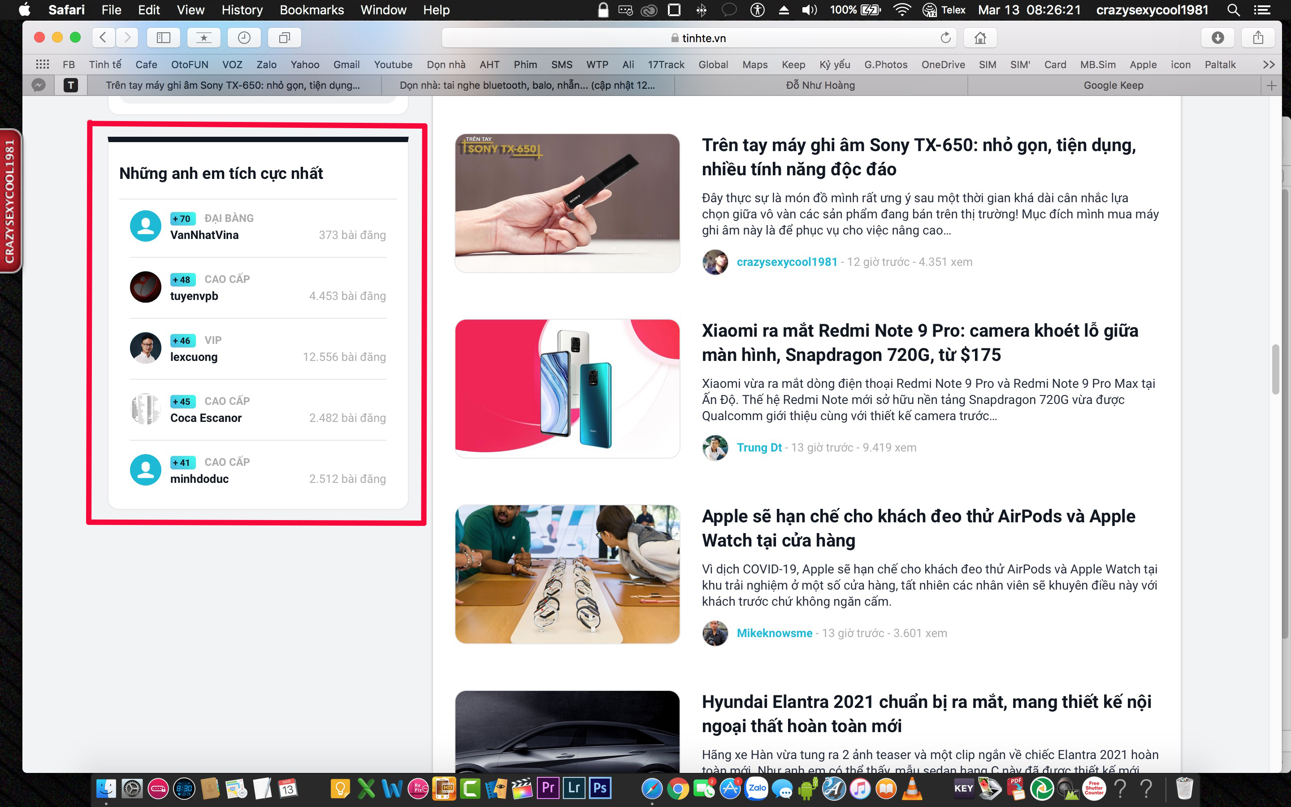Click the tinhte.vn address bar
This screenshot has width=1291, height=807.
tap(699, 38)
